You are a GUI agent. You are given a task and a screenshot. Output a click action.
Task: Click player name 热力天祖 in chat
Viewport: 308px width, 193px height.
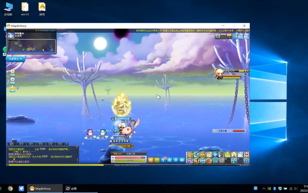pos(37,157)
